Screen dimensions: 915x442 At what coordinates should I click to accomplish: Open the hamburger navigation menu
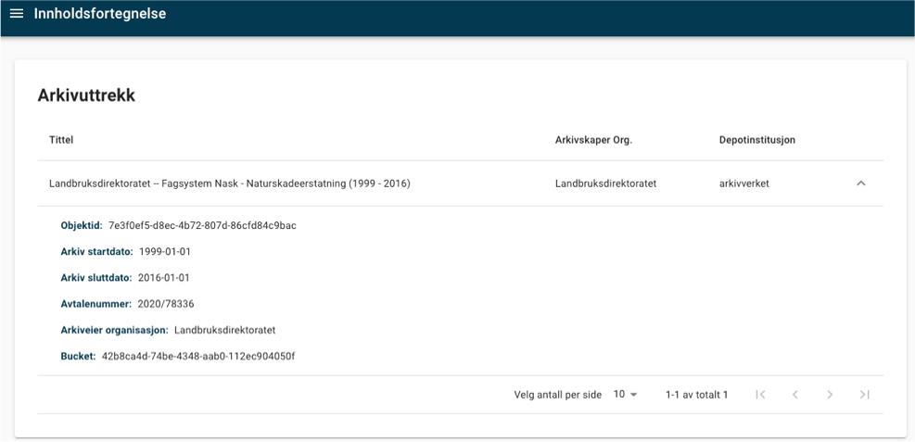pos(17,13)
